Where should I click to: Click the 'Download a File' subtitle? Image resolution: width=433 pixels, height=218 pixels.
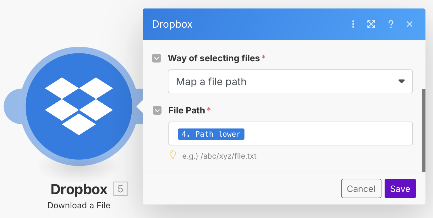tap(79, 205)
